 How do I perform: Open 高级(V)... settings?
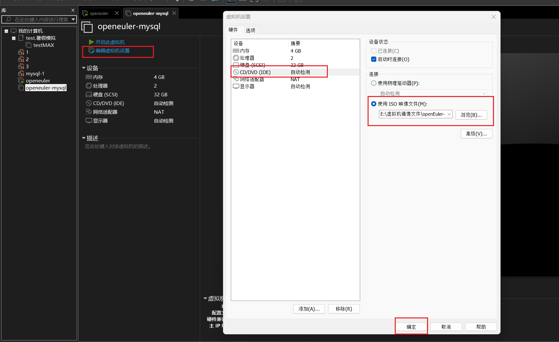click(477, 134)
